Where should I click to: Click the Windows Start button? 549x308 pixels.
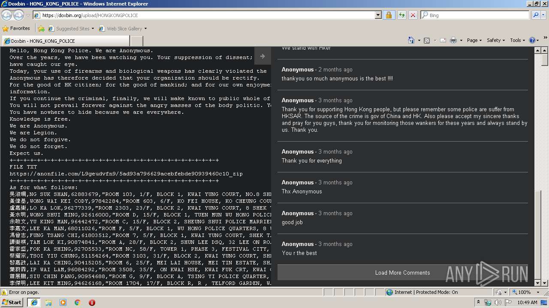(12, 302)
